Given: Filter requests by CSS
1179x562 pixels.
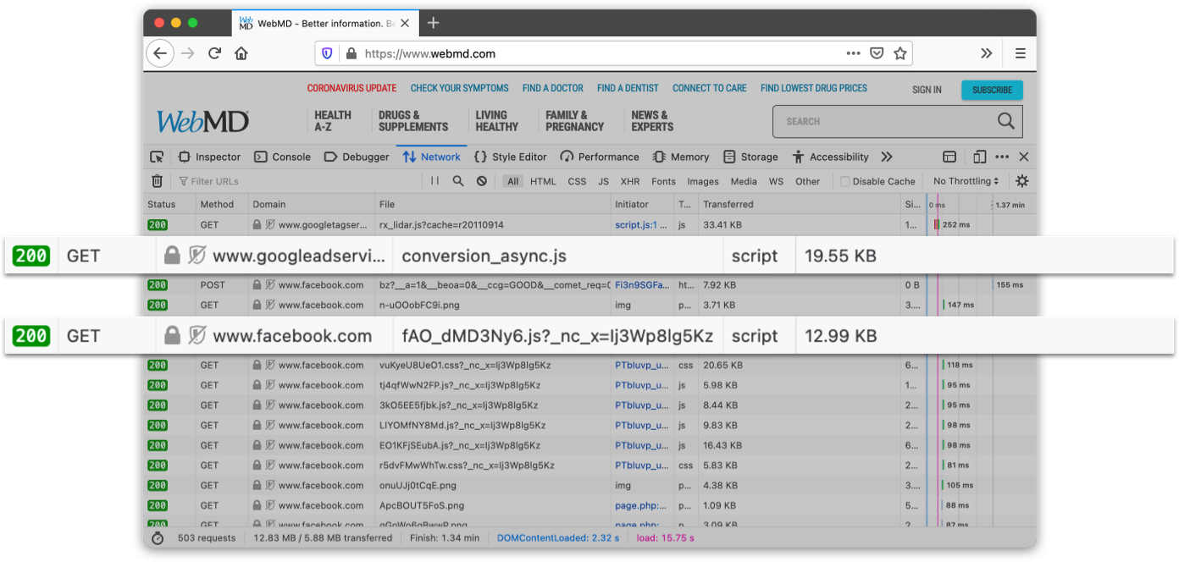Looking at the screenshot, I should 577,181.
